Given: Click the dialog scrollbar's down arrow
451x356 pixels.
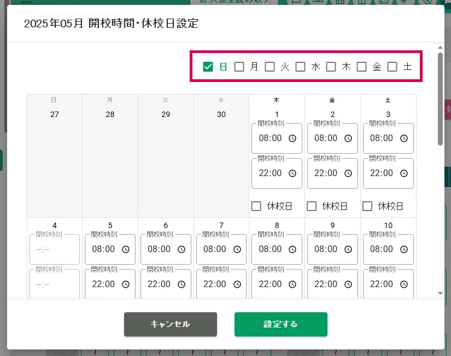Looking at the screenshot, I should (x=440, y=294).
